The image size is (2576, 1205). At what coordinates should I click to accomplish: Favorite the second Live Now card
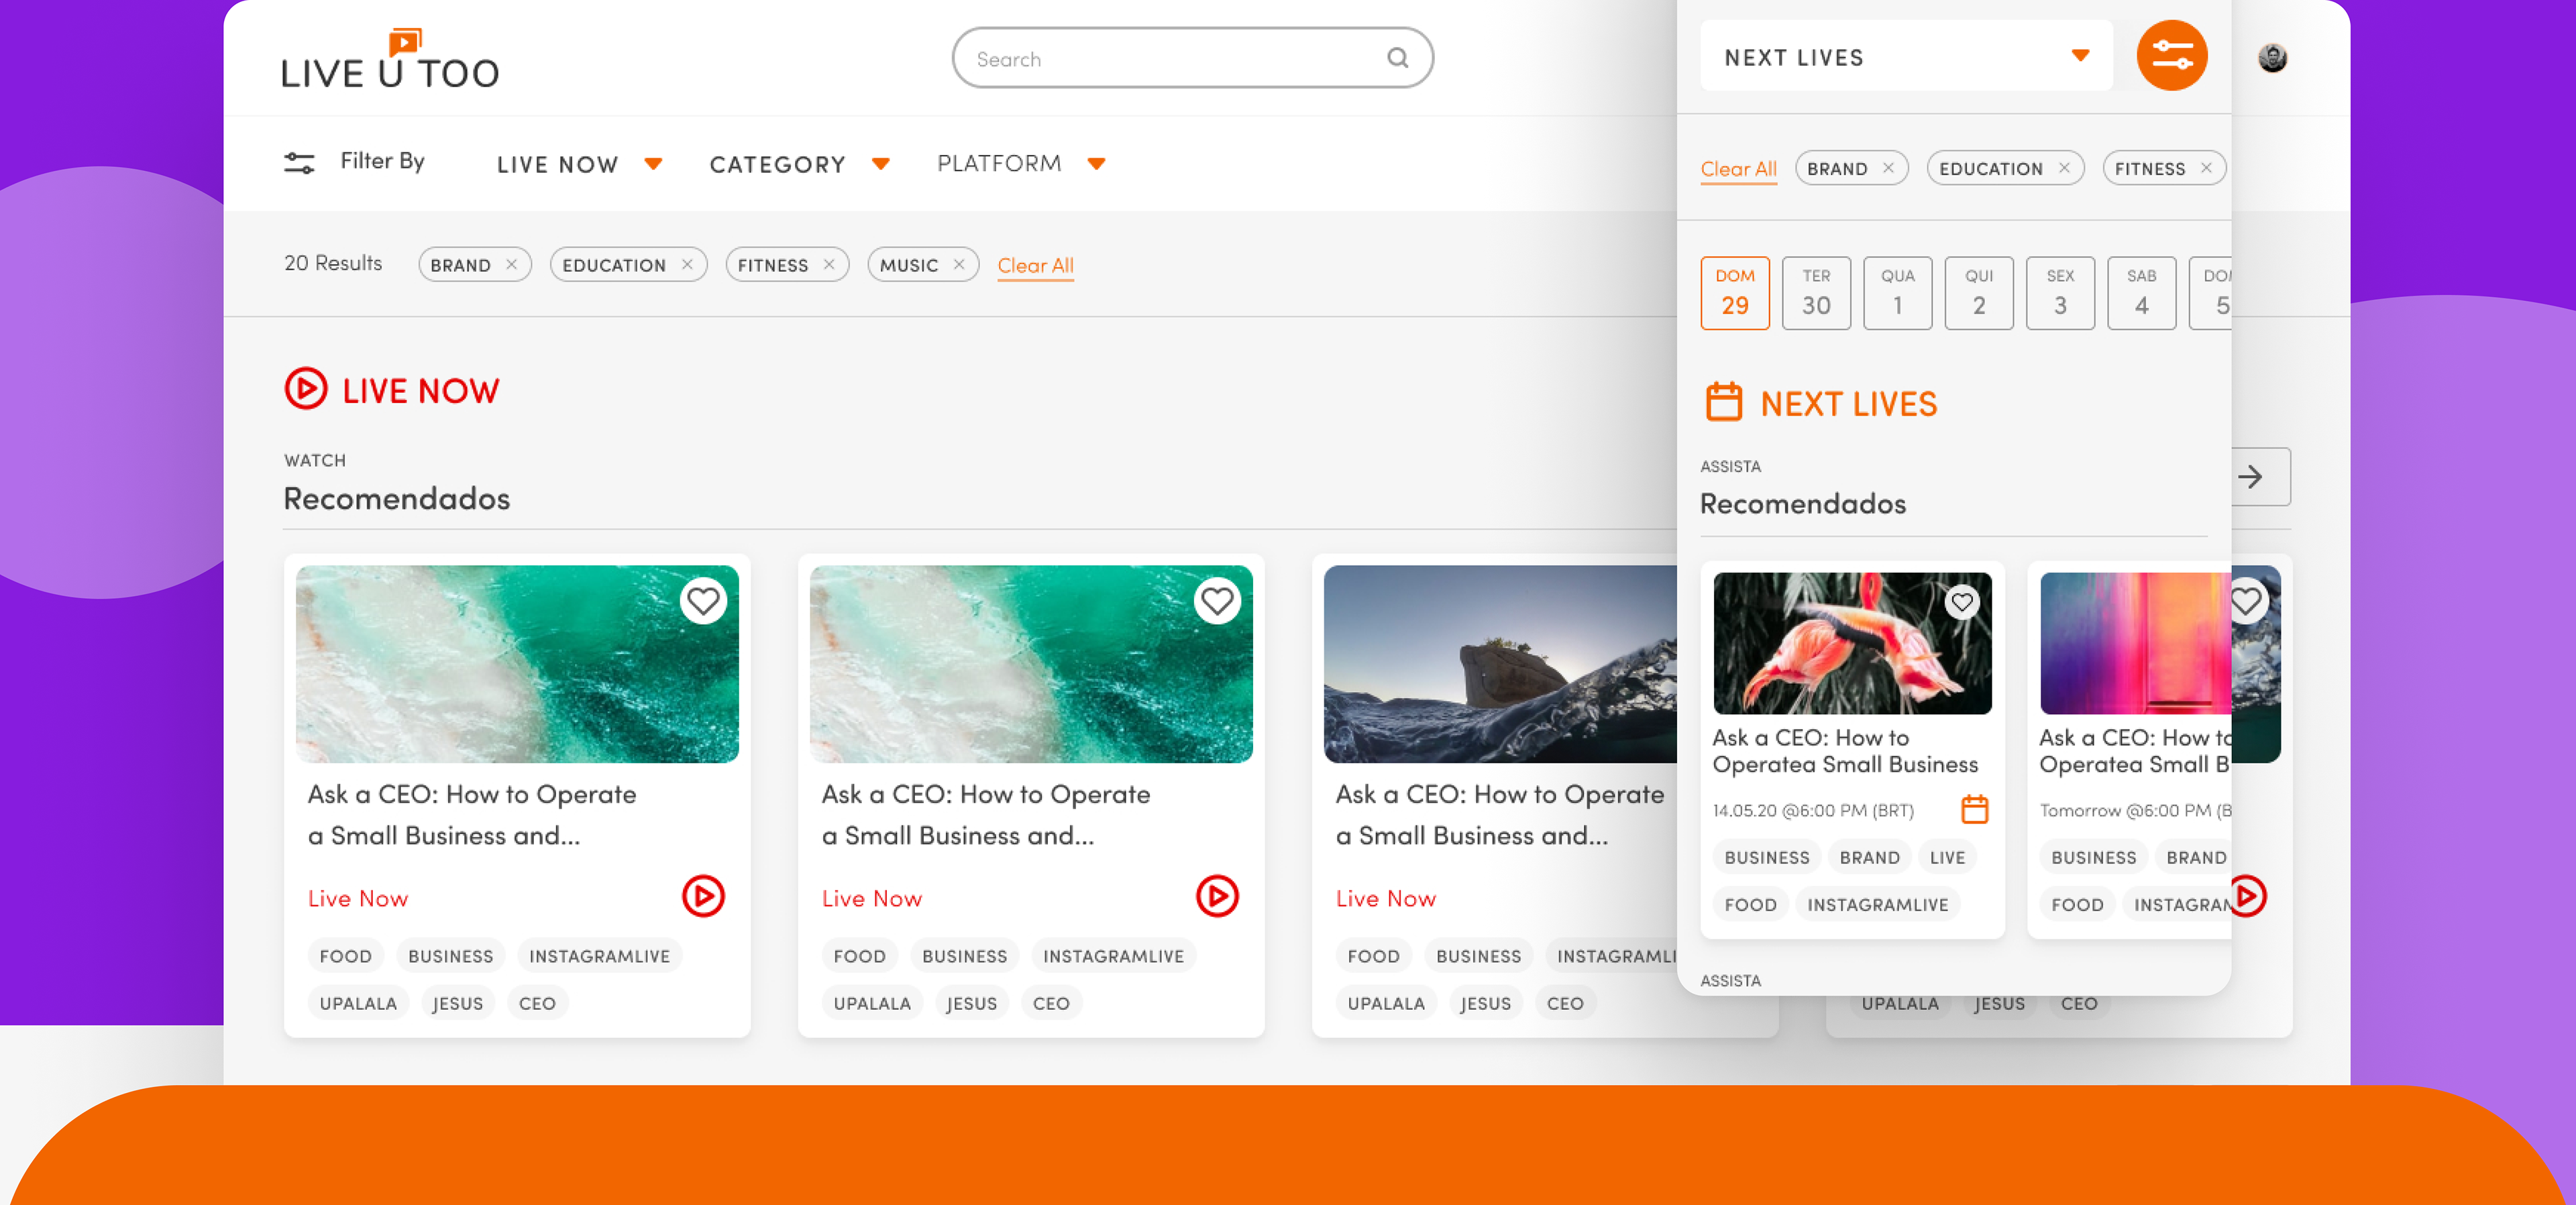pyautogui.click(x=1217, y=601)
